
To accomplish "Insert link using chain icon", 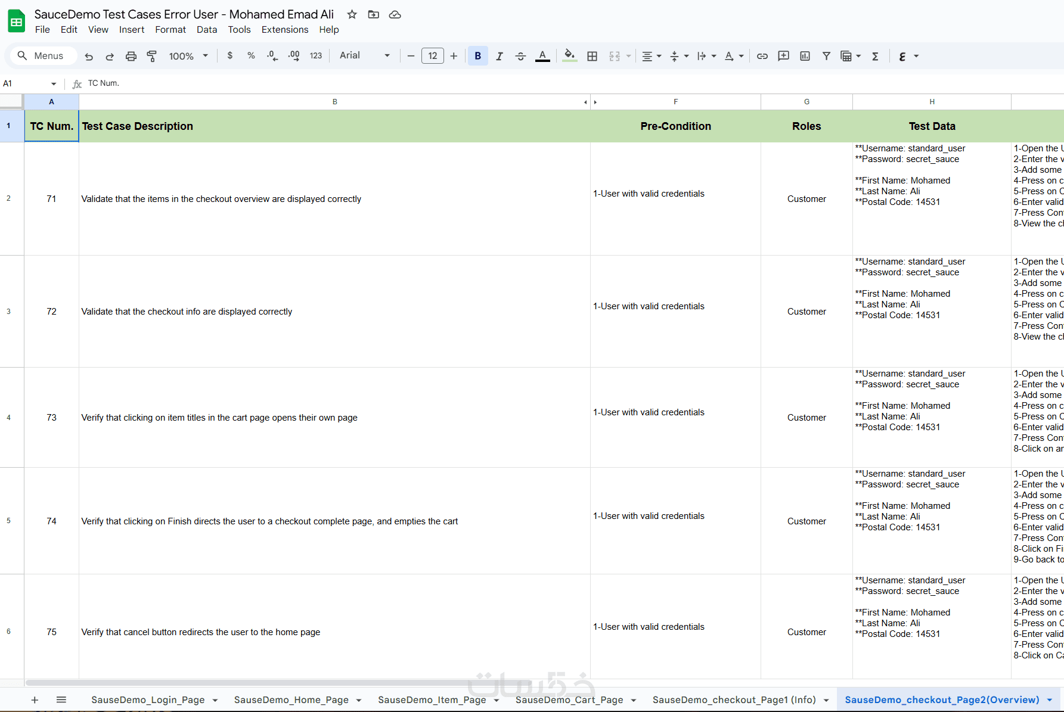I will pos(762,56).
